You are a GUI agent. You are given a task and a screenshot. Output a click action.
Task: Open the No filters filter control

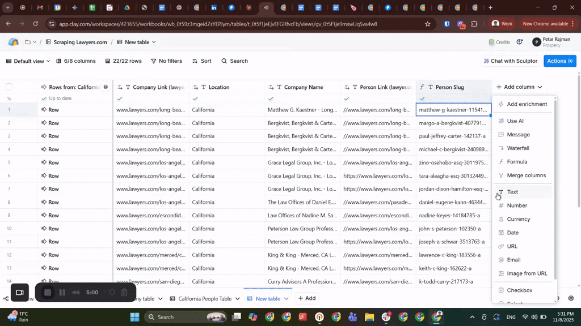tap(166, 61)
